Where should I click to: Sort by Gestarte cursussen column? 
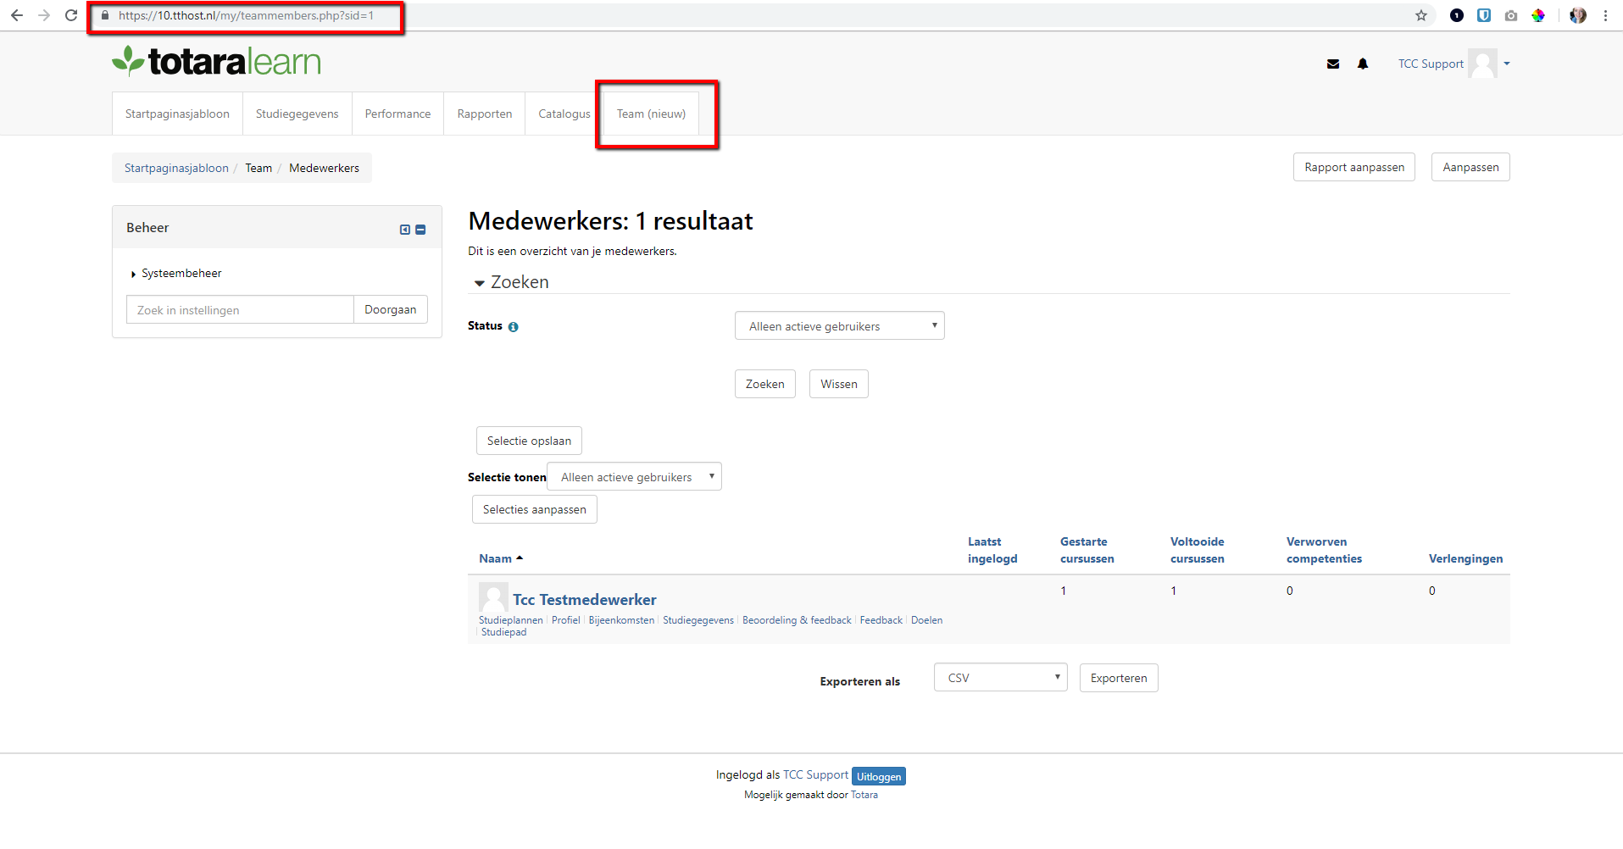[x=1087, y=550]
